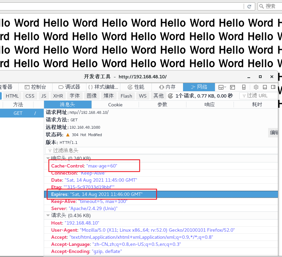Viewport: 282px width, 257px height.
Task: Focus the 过滤消息头 header filter box
Action: [161, 150]
